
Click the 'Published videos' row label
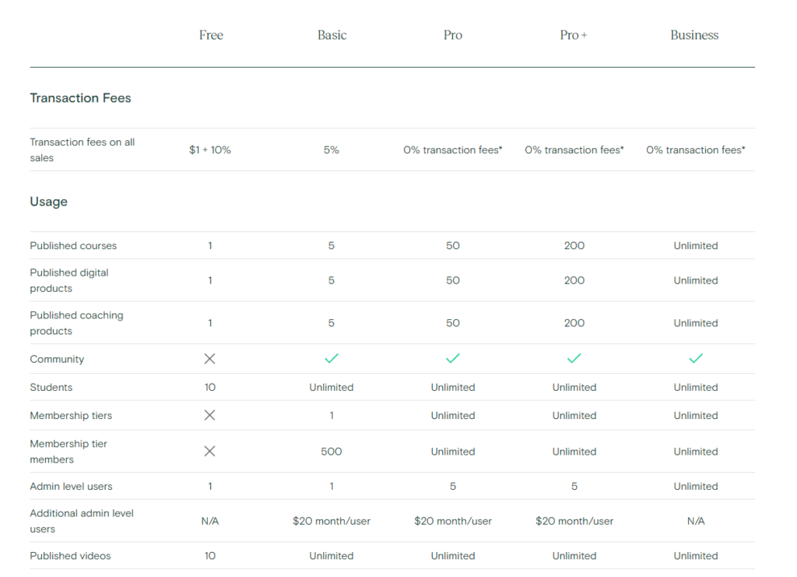pyautogui.click(x=70, y=556)
